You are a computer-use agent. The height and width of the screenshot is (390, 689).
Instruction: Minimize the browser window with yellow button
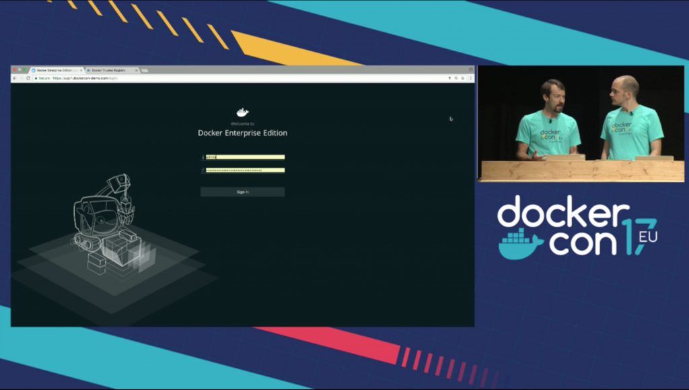[20, 70]
